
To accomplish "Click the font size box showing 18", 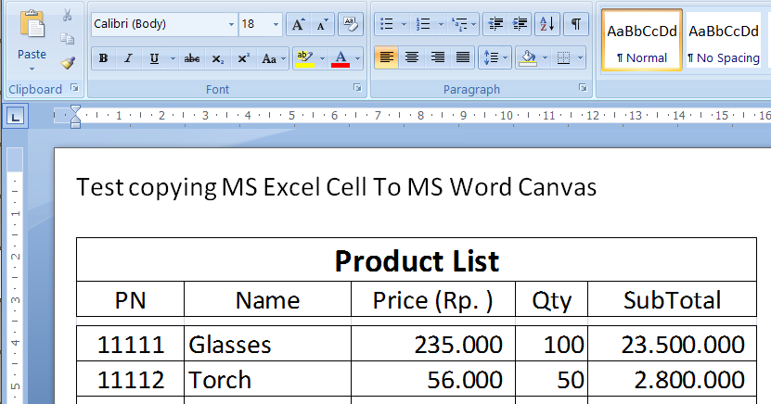I will 254,24.
